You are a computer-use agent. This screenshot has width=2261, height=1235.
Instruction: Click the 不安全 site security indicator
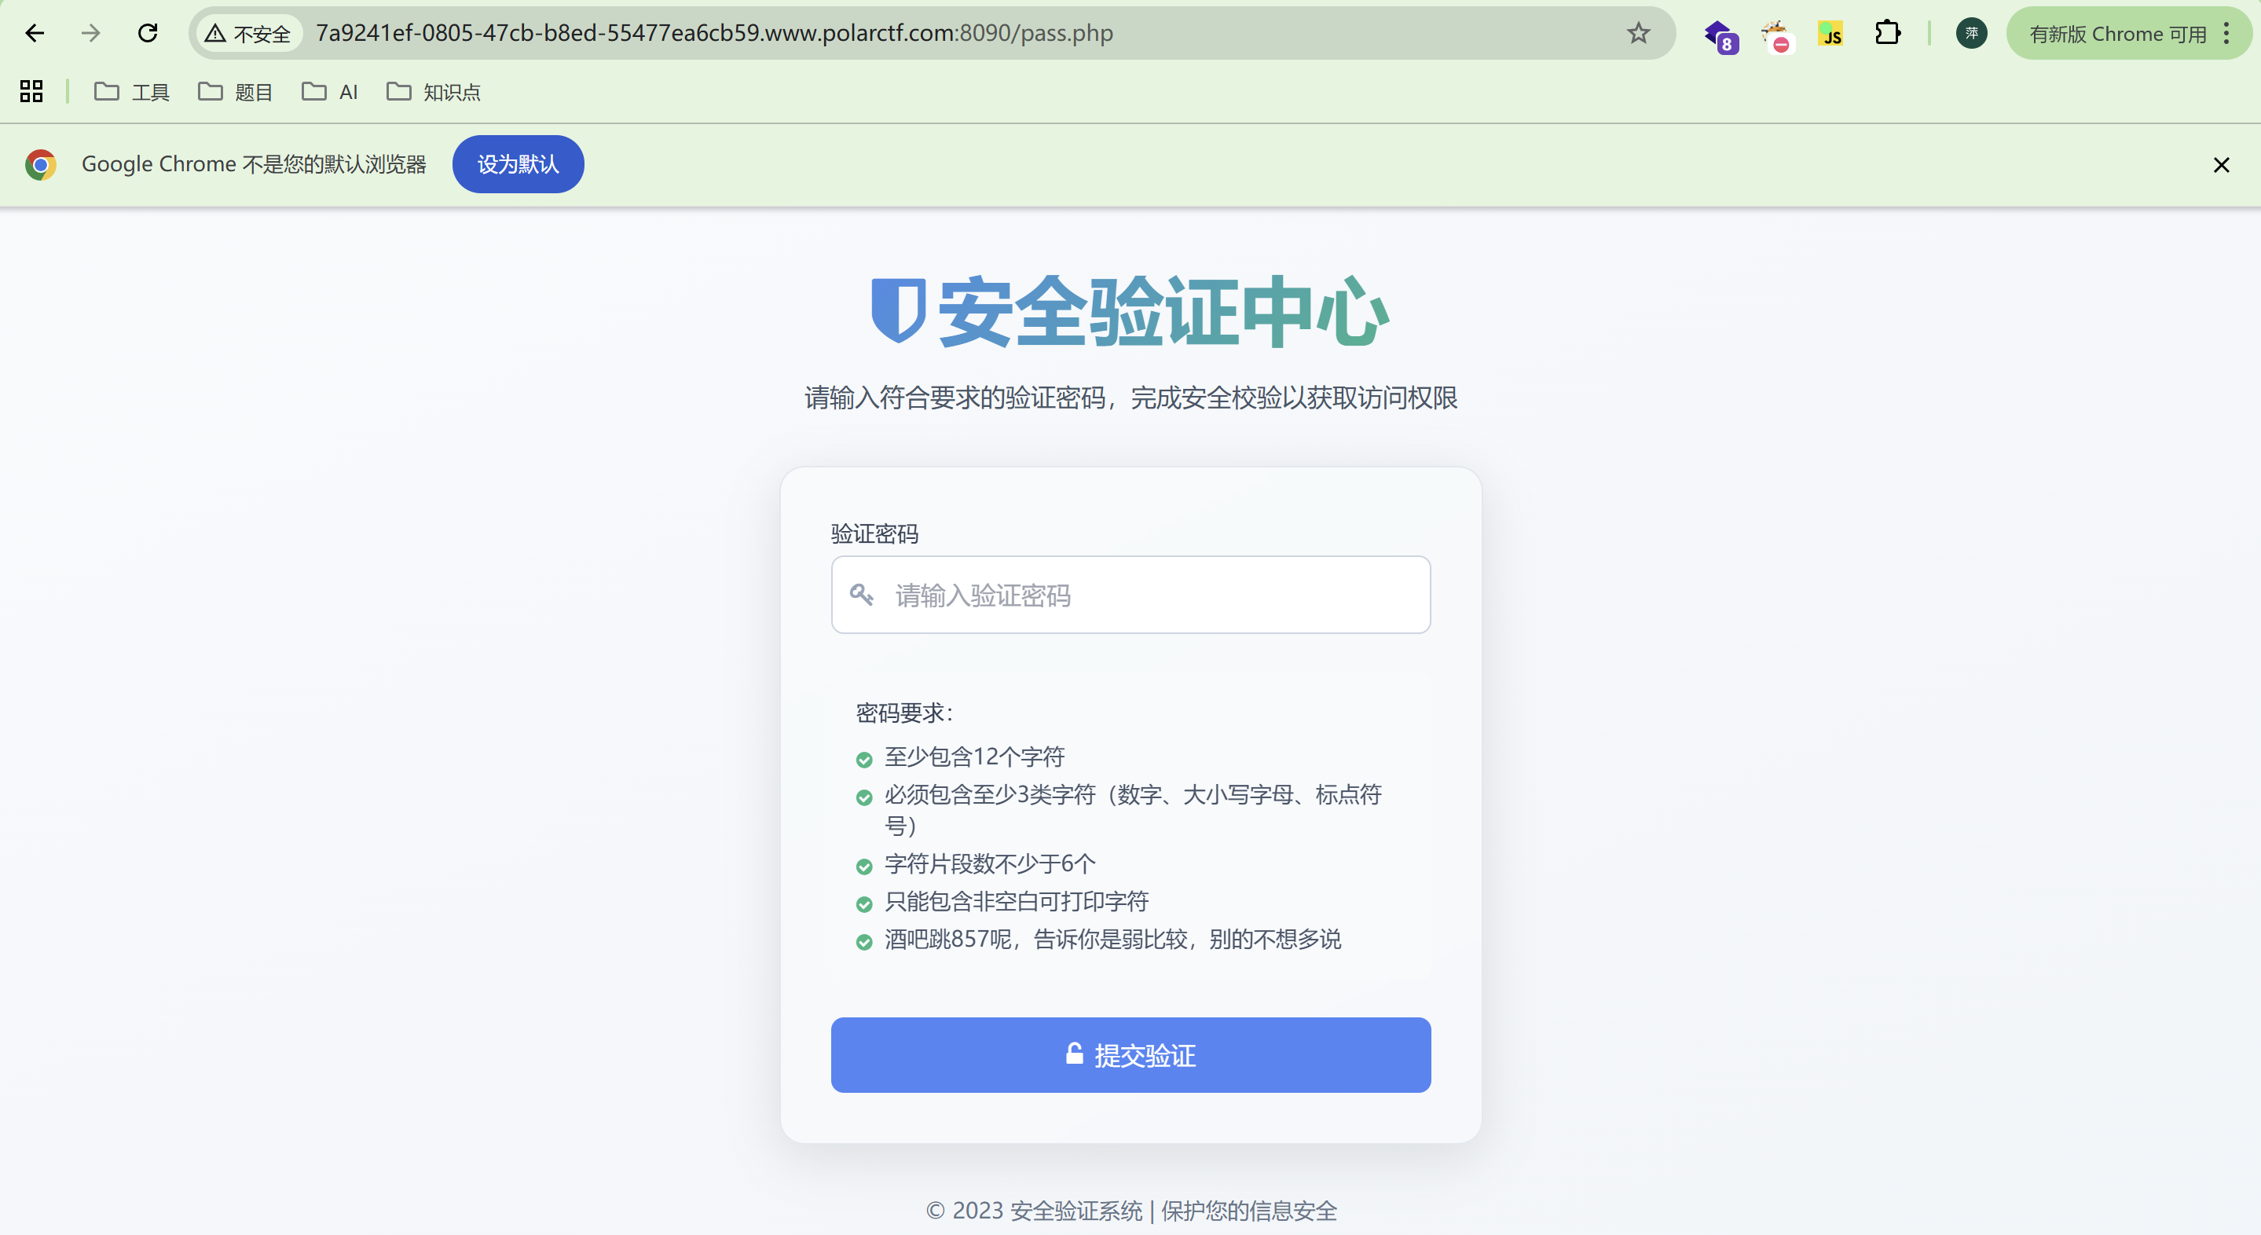247,33
